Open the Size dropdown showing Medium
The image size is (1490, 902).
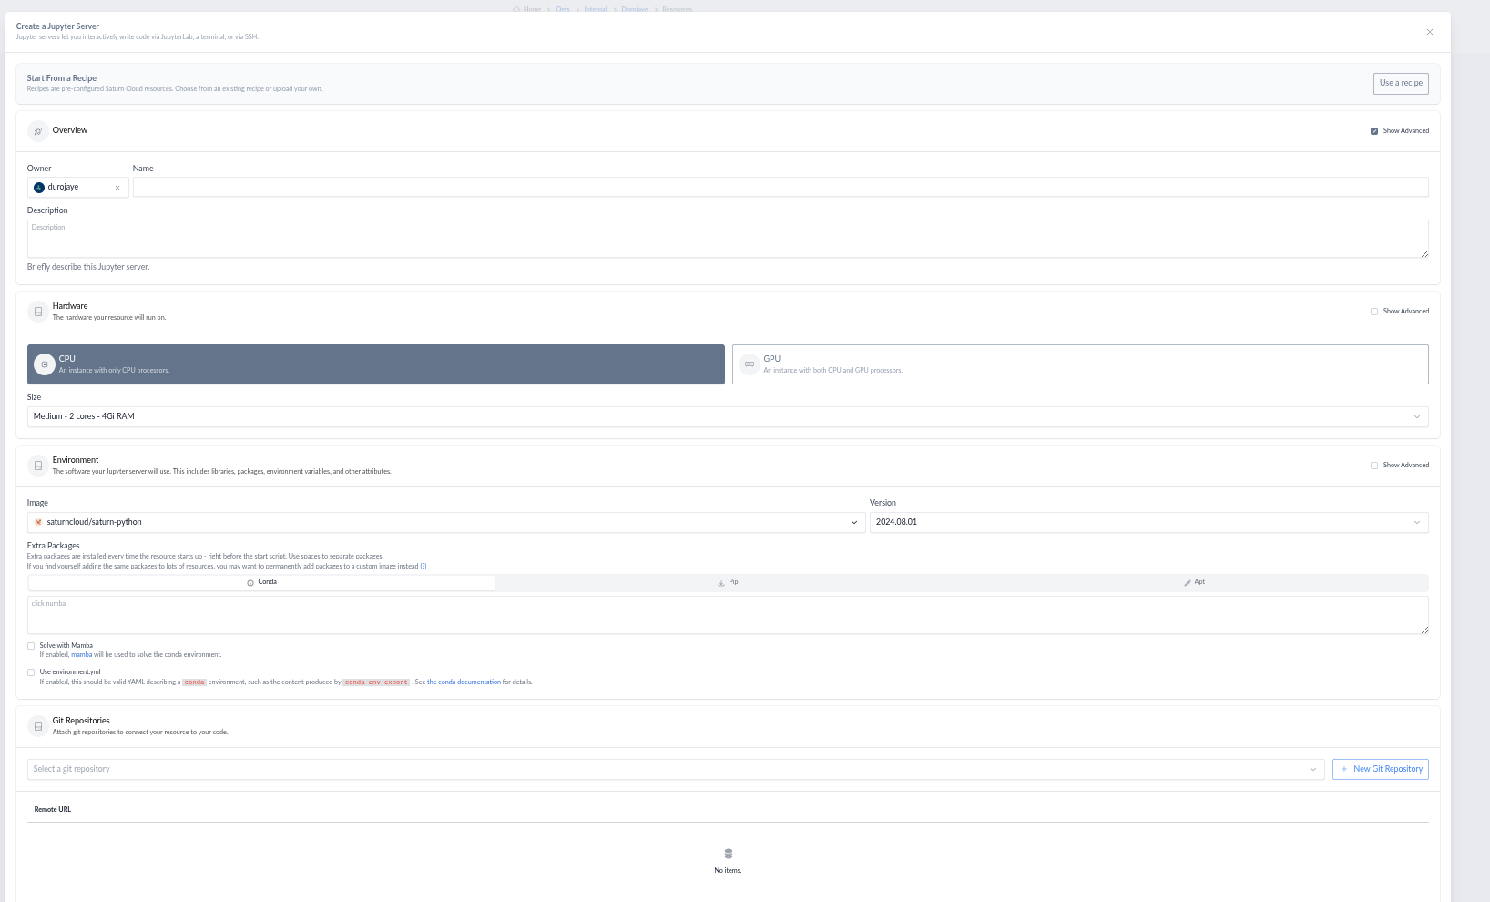[x=728, y=416]
